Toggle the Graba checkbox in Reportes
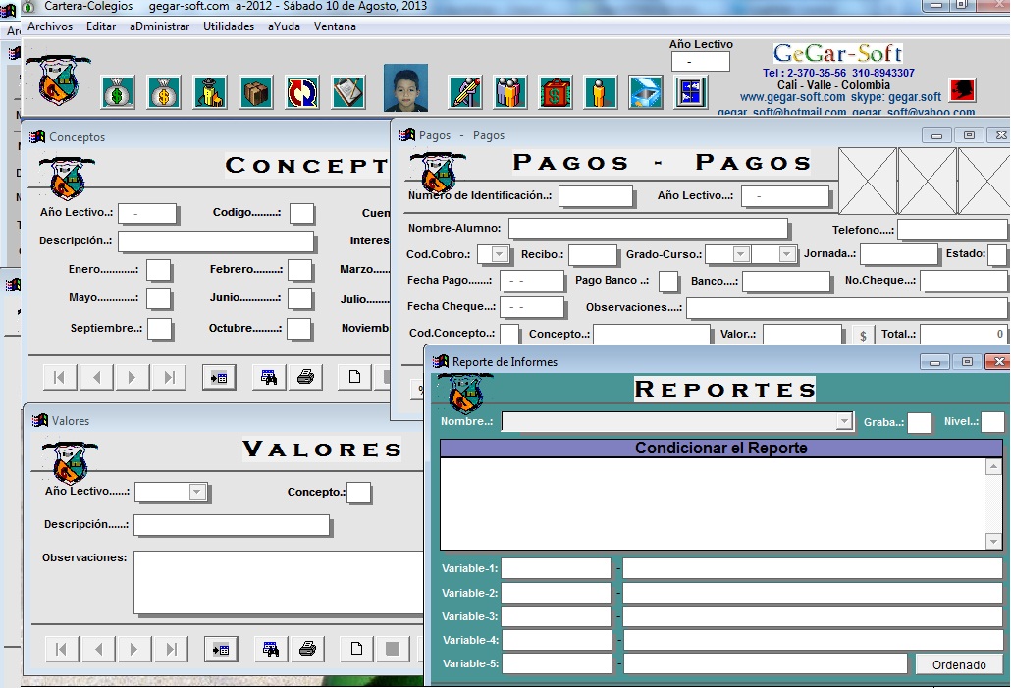Screen dimensions: 1011x688 tap(919, 423)
